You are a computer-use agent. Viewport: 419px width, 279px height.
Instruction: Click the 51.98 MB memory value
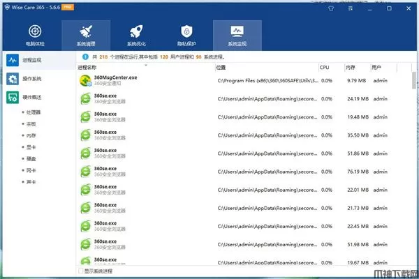tap(358, 245)
